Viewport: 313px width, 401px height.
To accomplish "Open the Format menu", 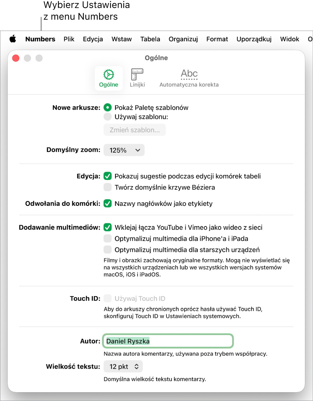I will pos(217,39).
